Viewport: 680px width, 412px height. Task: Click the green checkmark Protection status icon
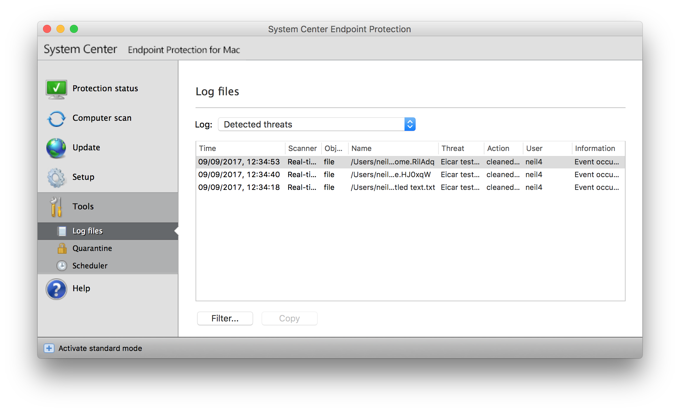coord(56,89)
